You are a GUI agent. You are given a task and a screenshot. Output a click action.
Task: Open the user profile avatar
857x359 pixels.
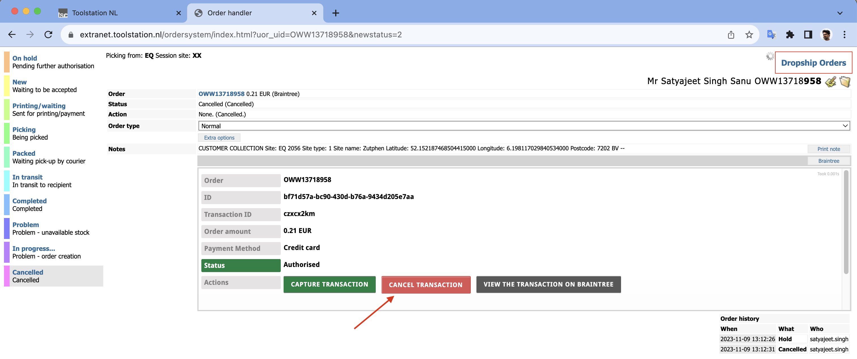(x=826, y=35)
